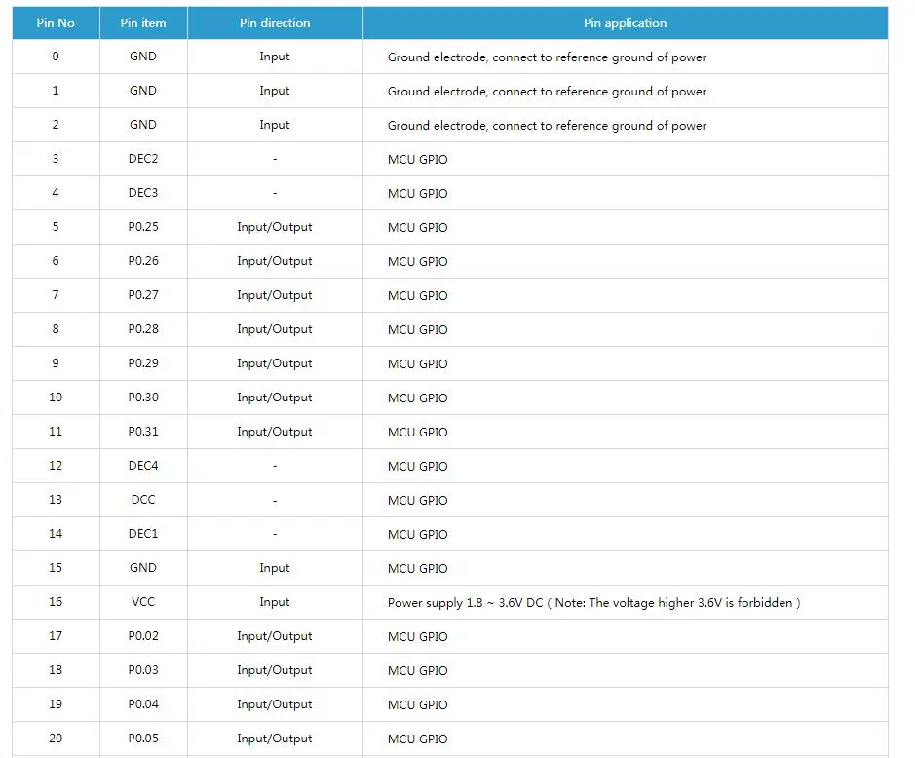Viewport: 915px width, 758px height.
Task: Click MCU GPIO in P0.04 row
Action: (418, 704)
